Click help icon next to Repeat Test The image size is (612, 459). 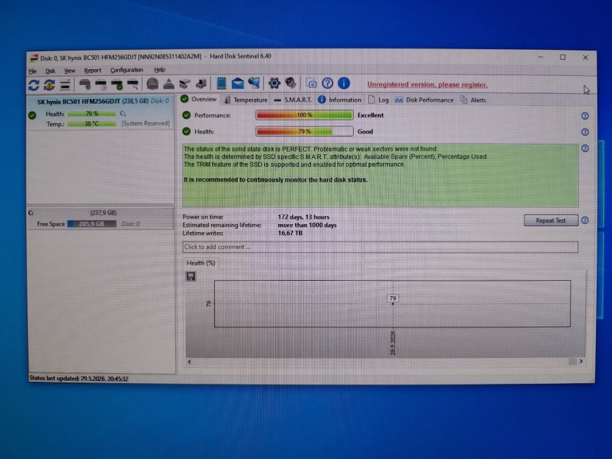coord(585,220)
